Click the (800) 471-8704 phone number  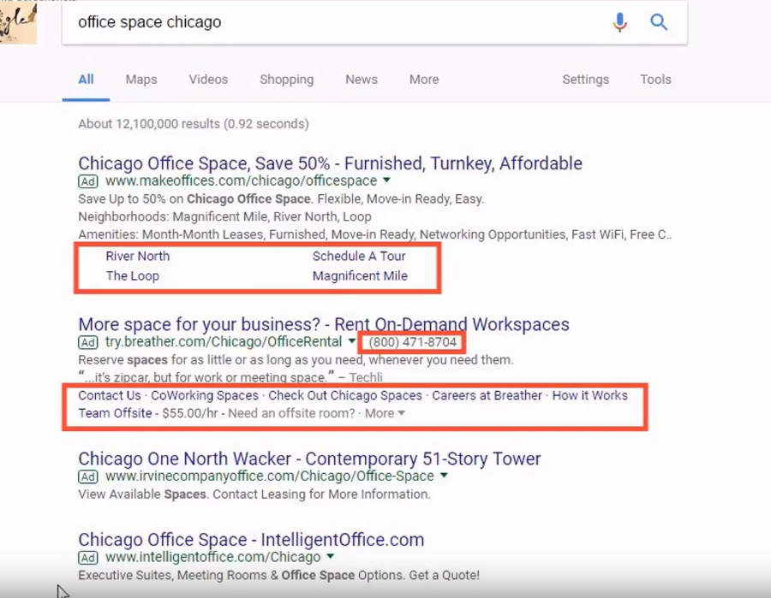tap(413, 342)
